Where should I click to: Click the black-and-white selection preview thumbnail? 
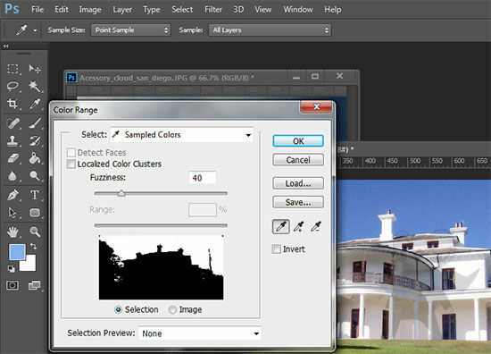click(x=161, y=267)
